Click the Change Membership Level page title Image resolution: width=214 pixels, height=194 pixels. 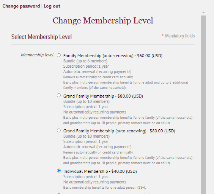[103, 21]
